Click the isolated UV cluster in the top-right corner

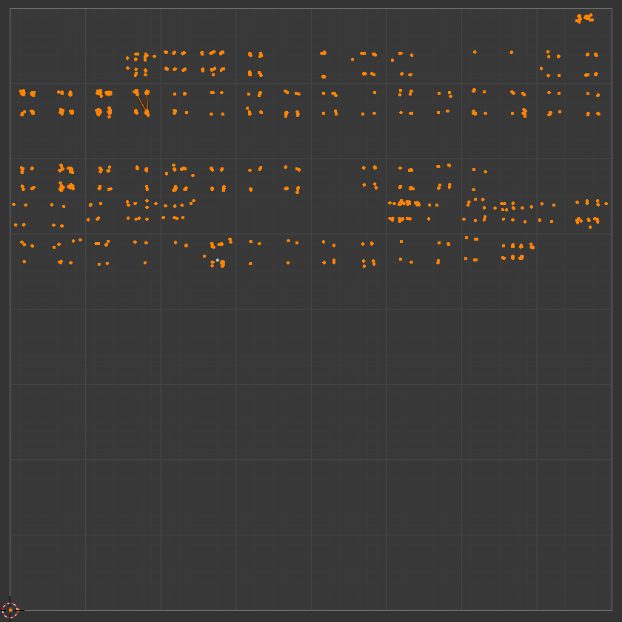(585, 19)
